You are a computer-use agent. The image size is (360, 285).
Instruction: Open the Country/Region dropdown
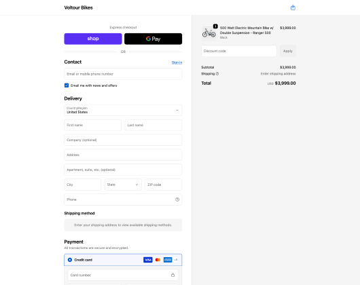click(x=123, y=111)
